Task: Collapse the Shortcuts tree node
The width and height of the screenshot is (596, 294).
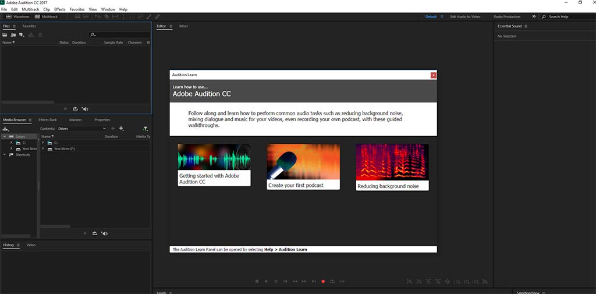Action: click(4, 155)
